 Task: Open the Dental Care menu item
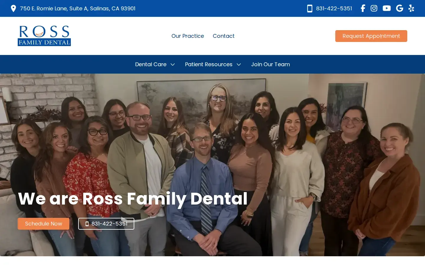[x=151, y=64]
